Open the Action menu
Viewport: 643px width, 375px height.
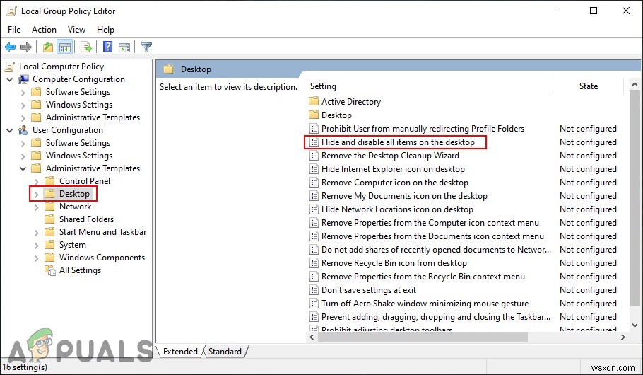tap(44, 30)
